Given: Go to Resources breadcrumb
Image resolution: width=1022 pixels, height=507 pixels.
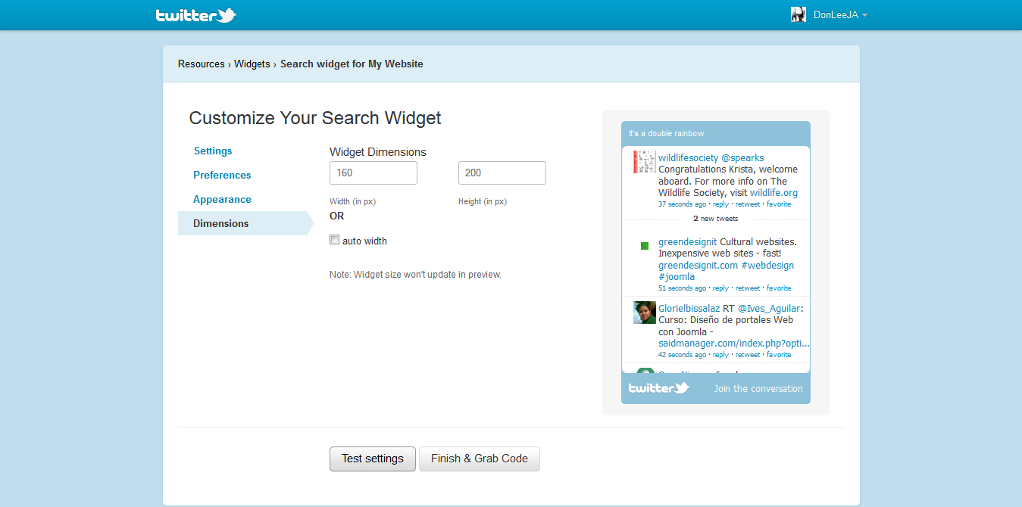Looking at the screenshot, I should coord(202,64).
